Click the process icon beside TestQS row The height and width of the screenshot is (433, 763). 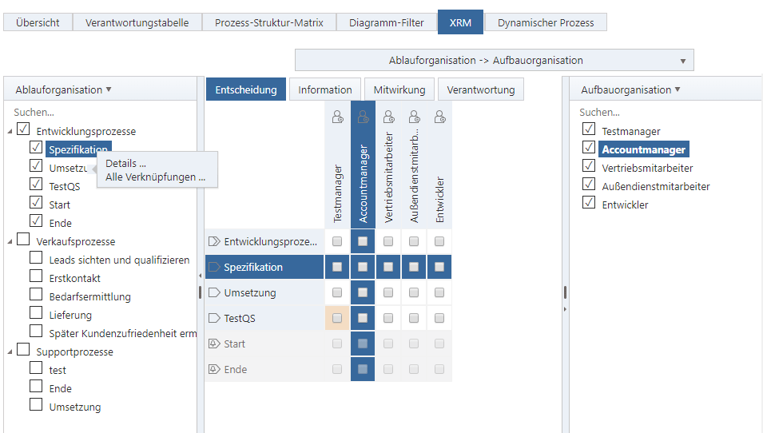(x=213, y=319)
